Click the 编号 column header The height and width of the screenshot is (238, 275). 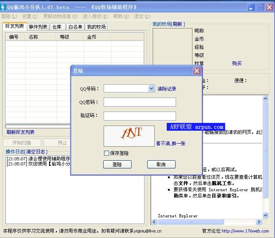click(x=16, y=37)
